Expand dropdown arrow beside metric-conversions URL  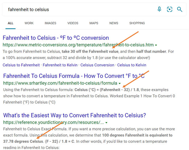[x=156, y=45]
